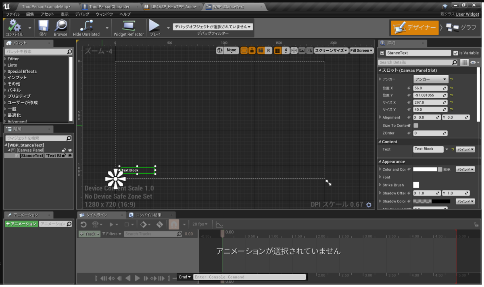Image resolution: width=484 pixels, height=287 pixels.
Task: Open the 20 fps dropdown
Action: 200,224
